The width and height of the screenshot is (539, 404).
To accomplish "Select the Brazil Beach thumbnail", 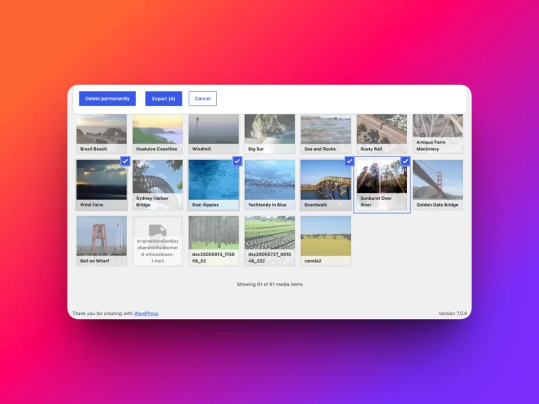I will (101, 134).
